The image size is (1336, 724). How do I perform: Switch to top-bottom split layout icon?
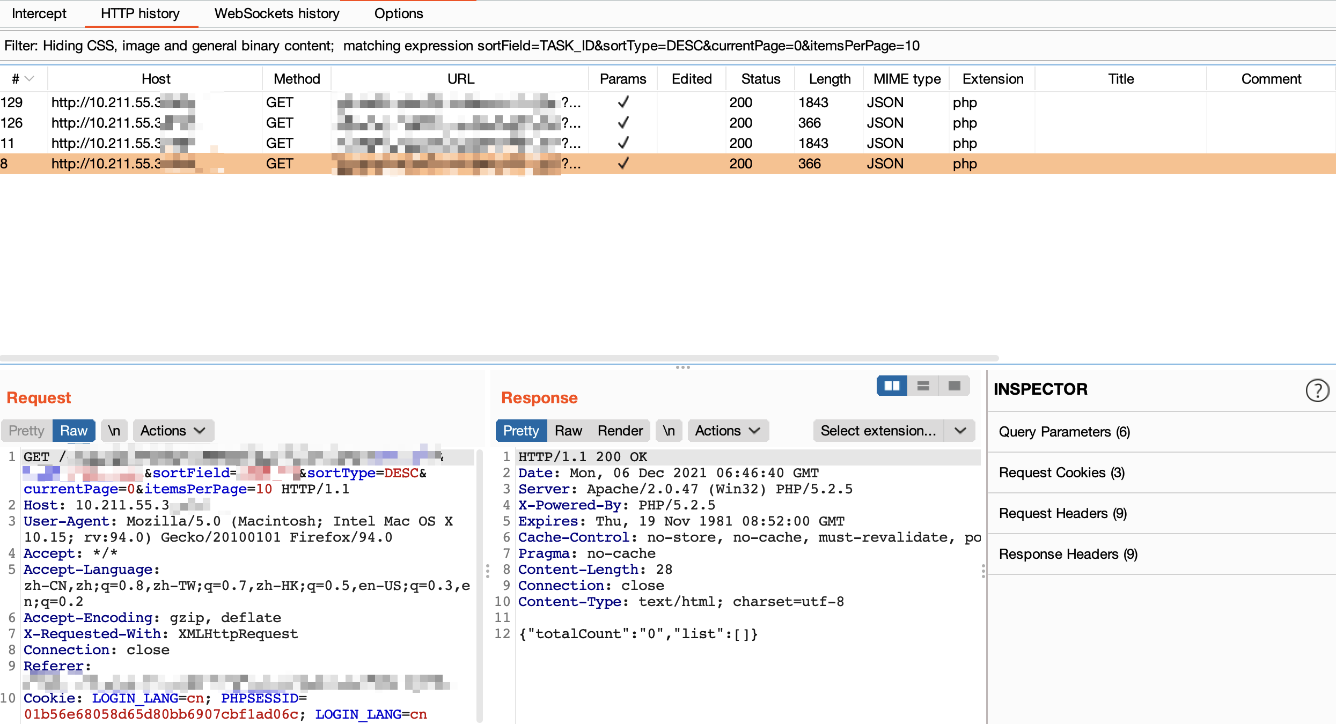coord(923,386)
